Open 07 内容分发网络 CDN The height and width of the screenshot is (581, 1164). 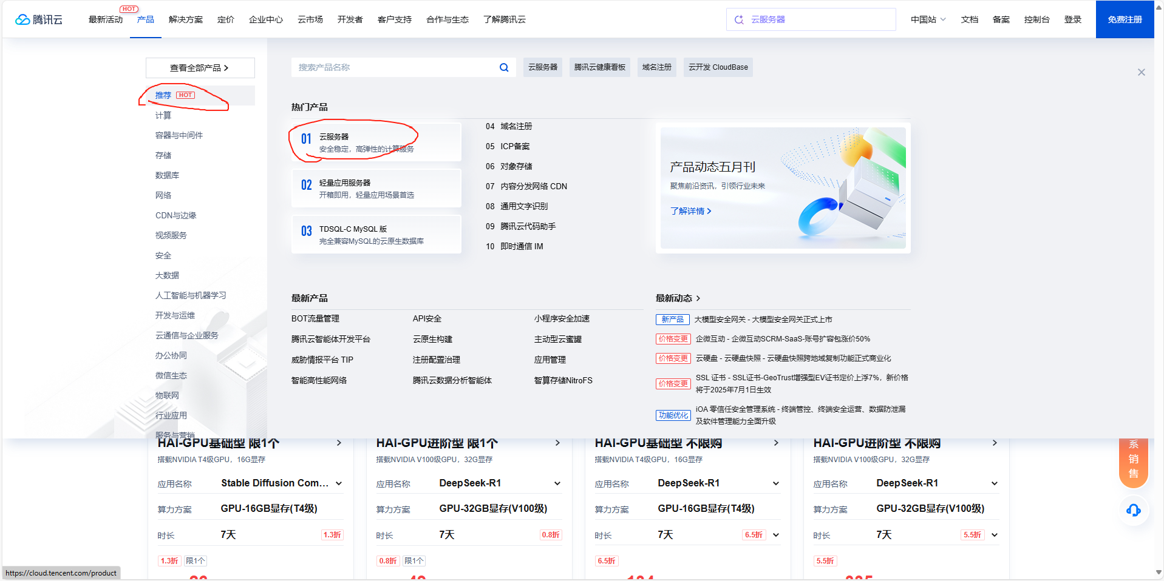[x=526, y=186]
